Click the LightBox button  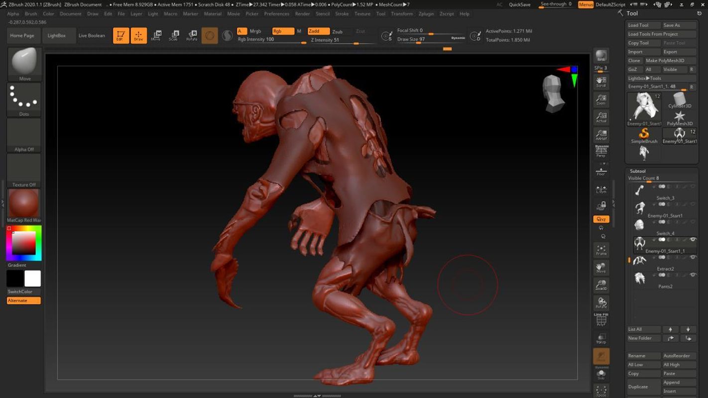[x=56, y=36]
